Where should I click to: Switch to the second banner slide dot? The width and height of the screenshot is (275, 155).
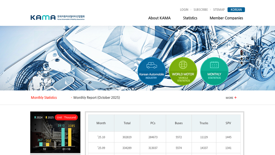pos(242,59)
